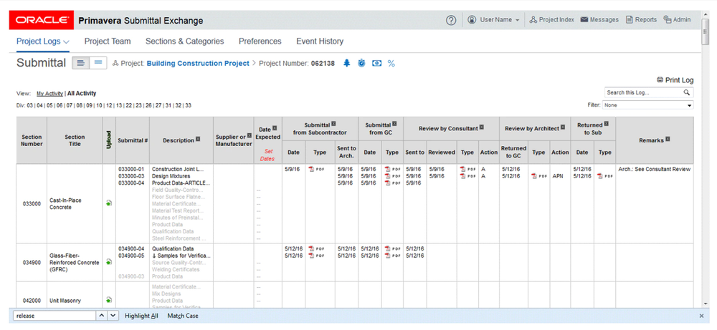Open Project Index from top bar

point(551,19)
